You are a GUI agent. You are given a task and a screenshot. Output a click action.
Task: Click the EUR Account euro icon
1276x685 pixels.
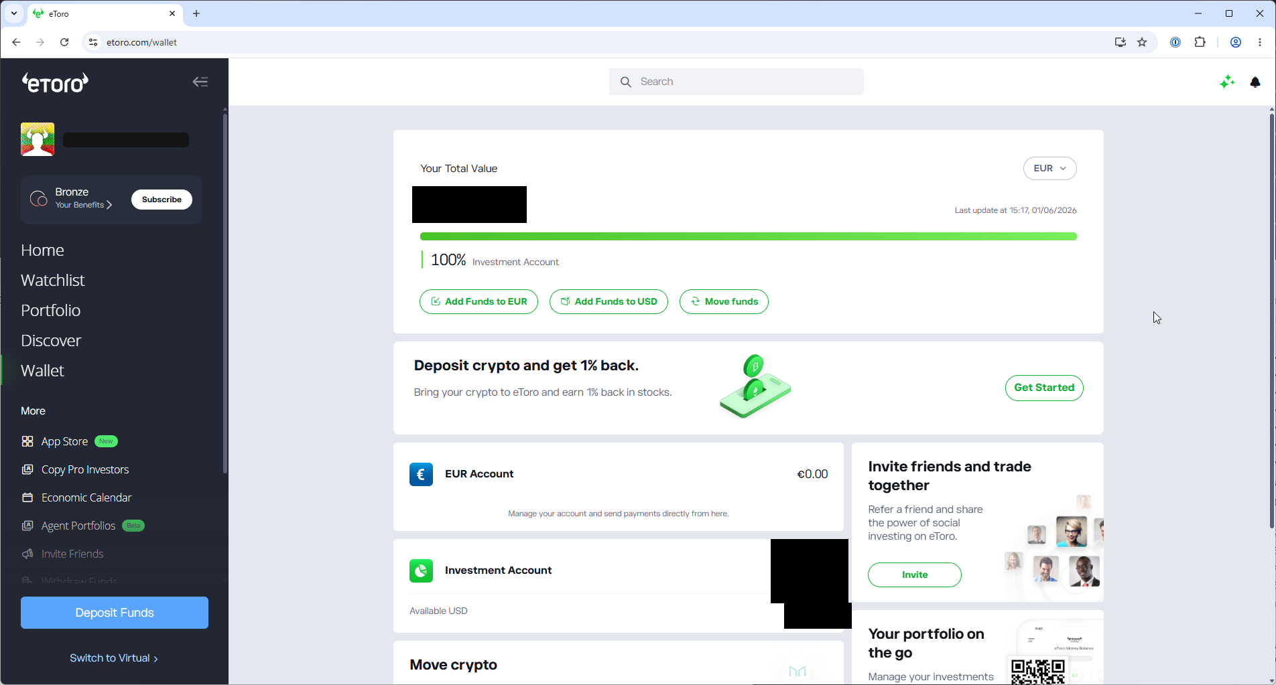421,474
